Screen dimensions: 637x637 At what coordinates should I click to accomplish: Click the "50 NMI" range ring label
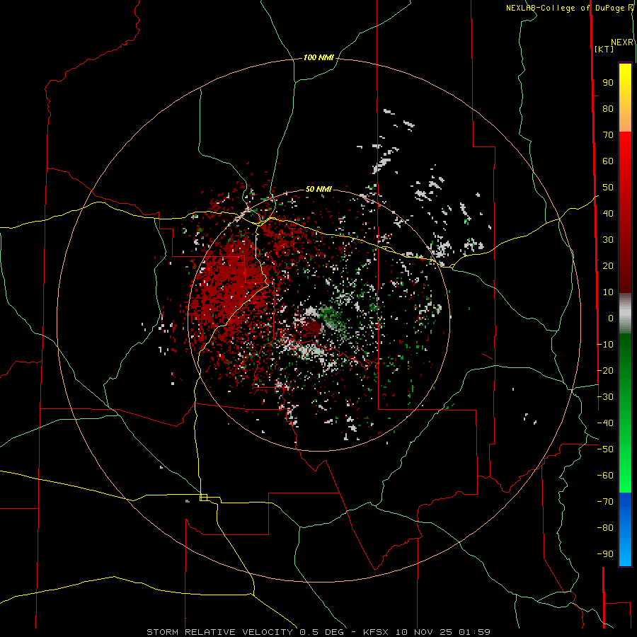[318, 189]
